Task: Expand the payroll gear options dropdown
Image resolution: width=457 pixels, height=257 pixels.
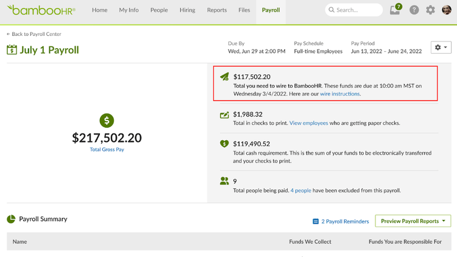Action: pyautogui.click(x=441, y=48)
